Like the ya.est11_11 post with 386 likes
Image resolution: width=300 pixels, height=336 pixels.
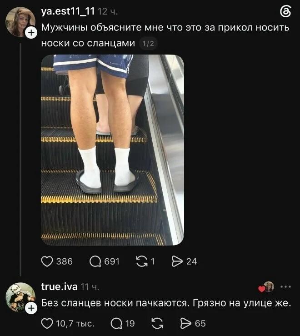[47, 261]
